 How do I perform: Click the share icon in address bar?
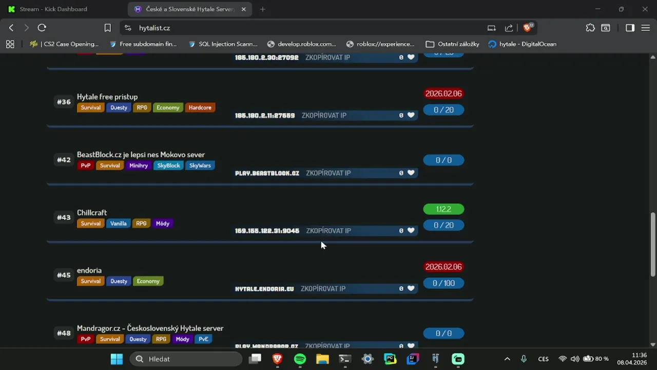509,28
